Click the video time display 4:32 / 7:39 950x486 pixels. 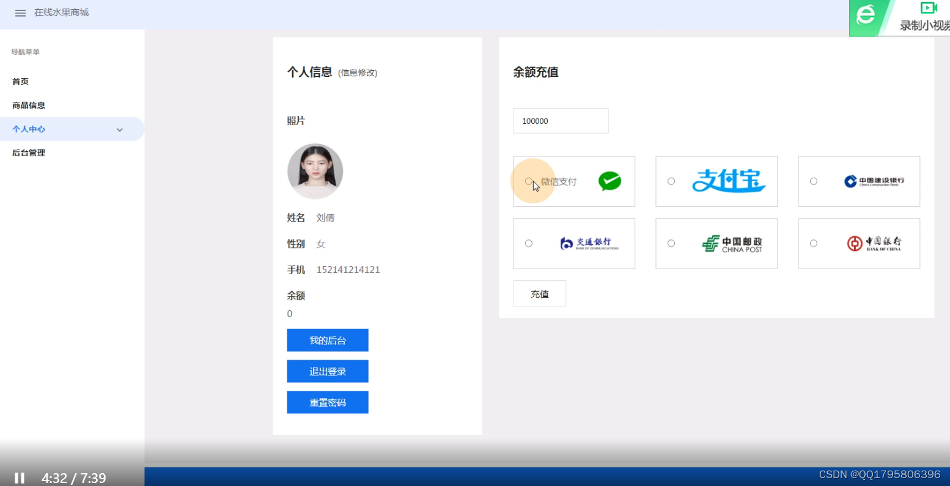(74, 478)
